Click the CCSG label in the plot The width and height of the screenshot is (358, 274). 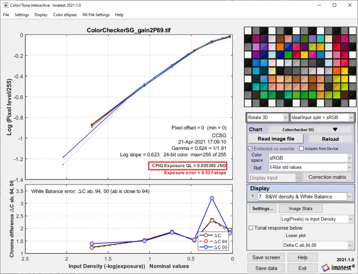pyautogui.click(x=219, y=135)
